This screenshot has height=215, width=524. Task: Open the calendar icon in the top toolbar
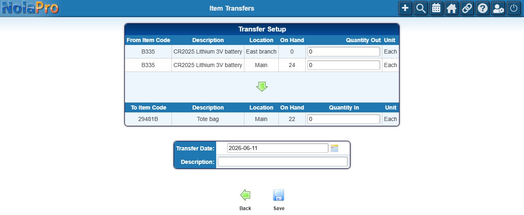(436, 8)
